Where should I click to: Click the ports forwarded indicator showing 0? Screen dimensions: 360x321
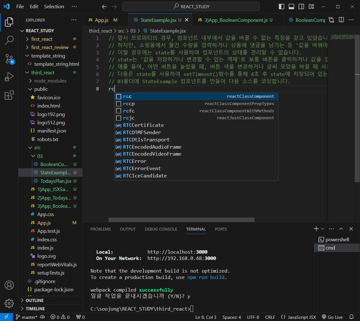click(x=80, y=317)
